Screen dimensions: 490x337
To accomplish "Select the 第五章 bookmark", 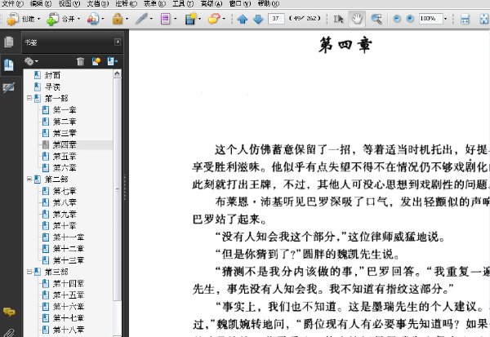I will 65,156.
